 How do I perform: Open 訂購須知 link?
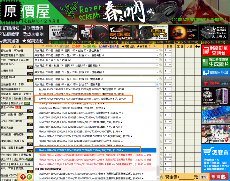10,28
